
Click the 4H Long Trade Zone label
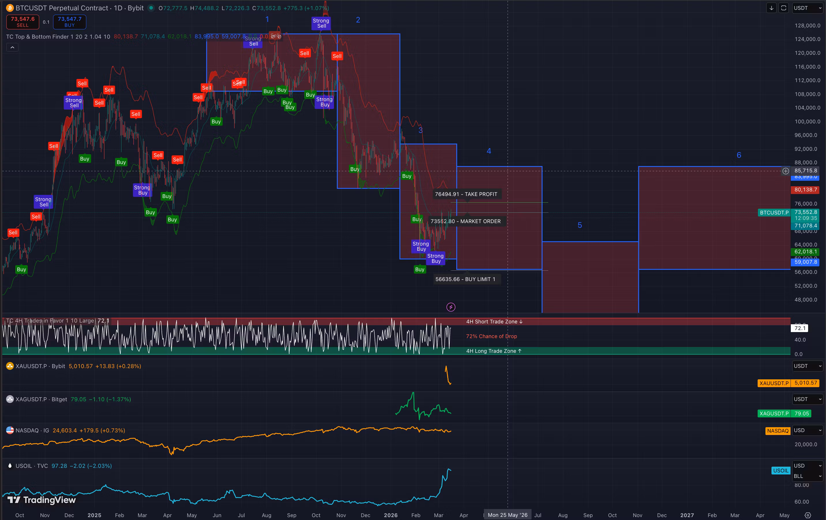coord(494,351)
